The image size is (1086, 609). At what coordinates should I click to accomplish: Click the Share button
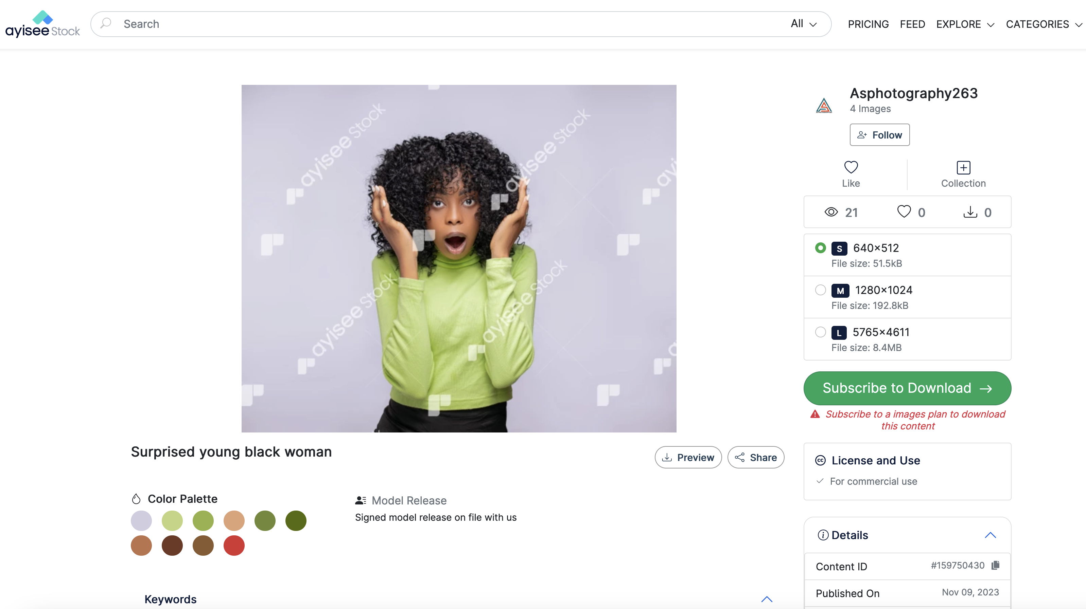(x=755, y=457)
